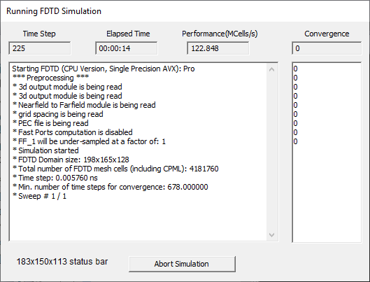Viewport: 370px width, 282px height.
Task: Select the 'Sweep # 1 / 1' line
Action: [x=39, y=196]
